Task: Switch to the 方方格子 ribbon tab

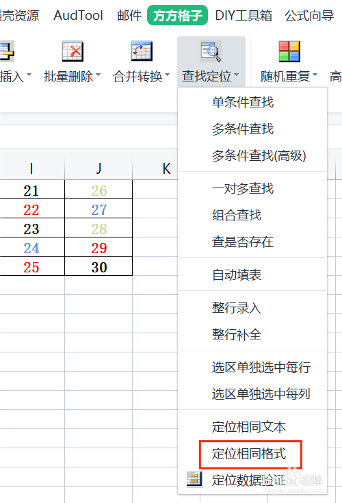Action: tap(178, 15)
